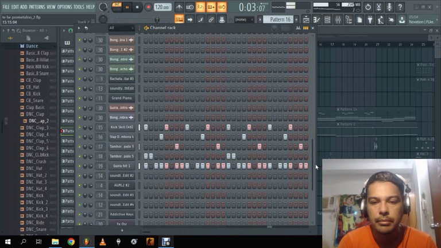Open the touch controller hand icon
Viewport: 441px width, 248px height.
tap(391, 20)
